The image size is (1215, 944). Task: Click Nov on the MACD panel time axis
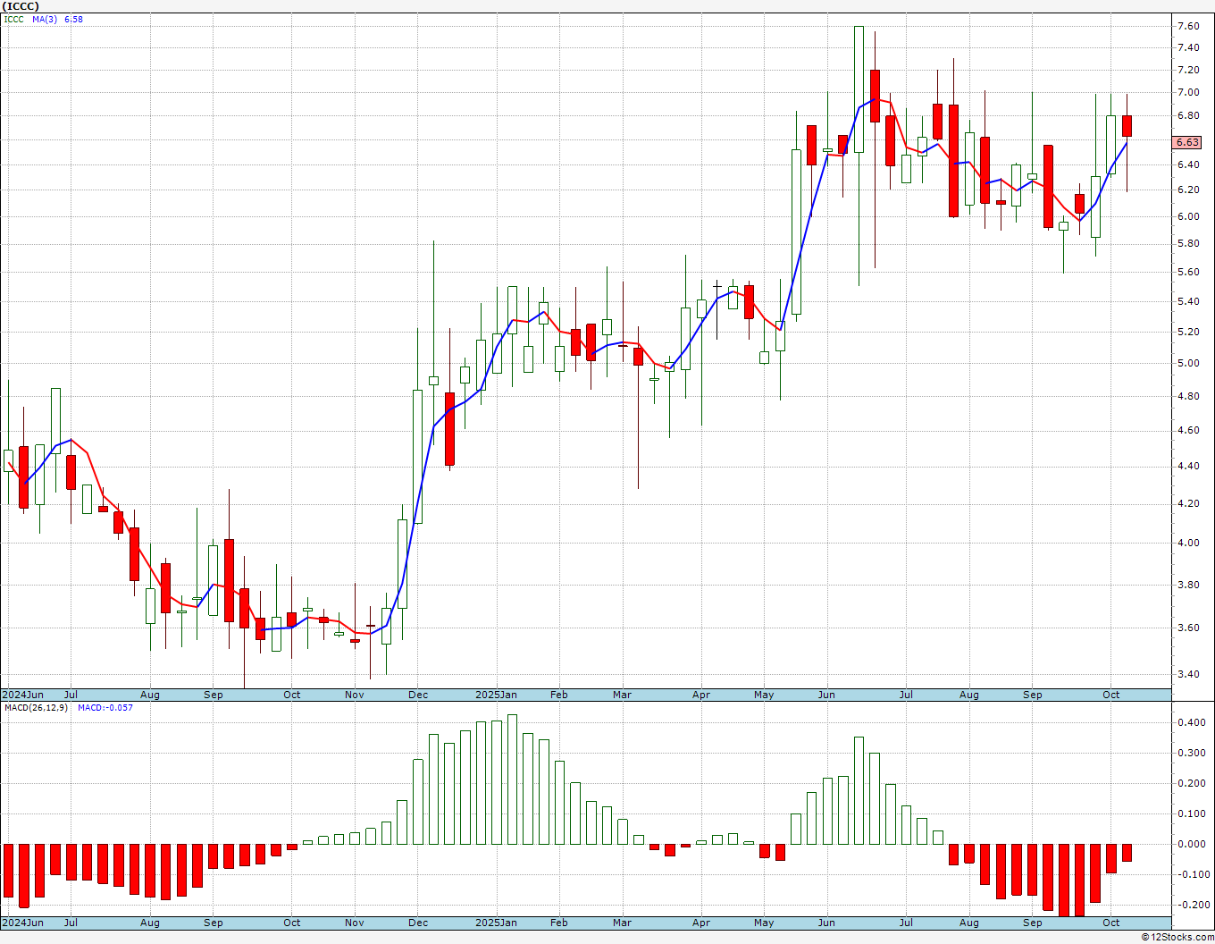coord(355,923)
